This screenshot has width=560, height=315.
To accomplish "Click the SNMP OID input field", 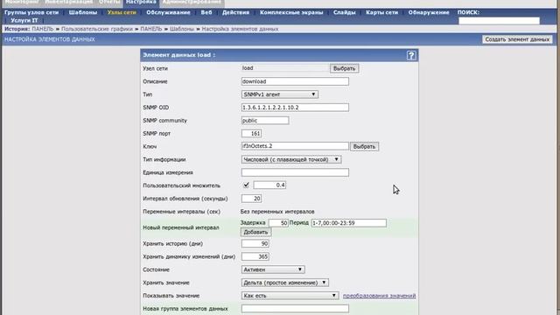I will click(x=295, y=108).
